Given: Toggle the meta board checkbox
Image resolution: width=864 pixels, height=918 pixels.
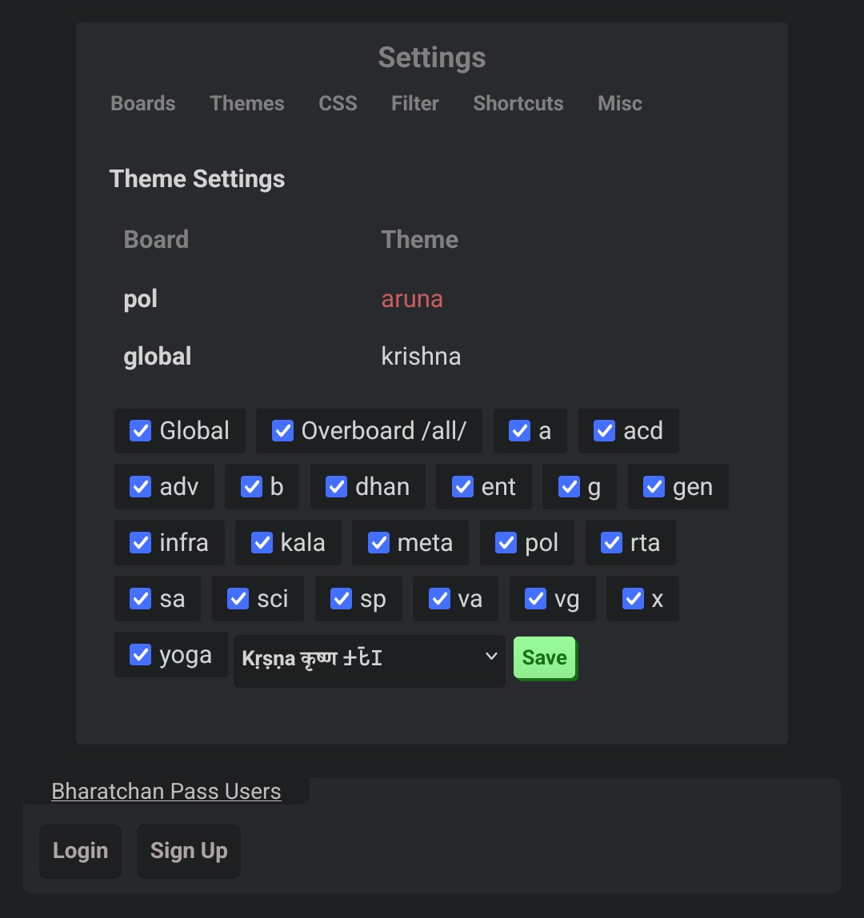Looking at the screenshot, I should tap(378, 543).
